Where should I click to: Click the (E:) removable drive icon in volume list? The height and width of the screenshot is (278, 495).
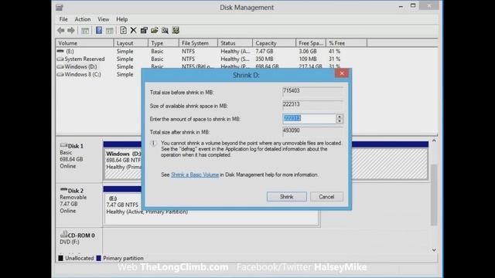tap(60, 51)
